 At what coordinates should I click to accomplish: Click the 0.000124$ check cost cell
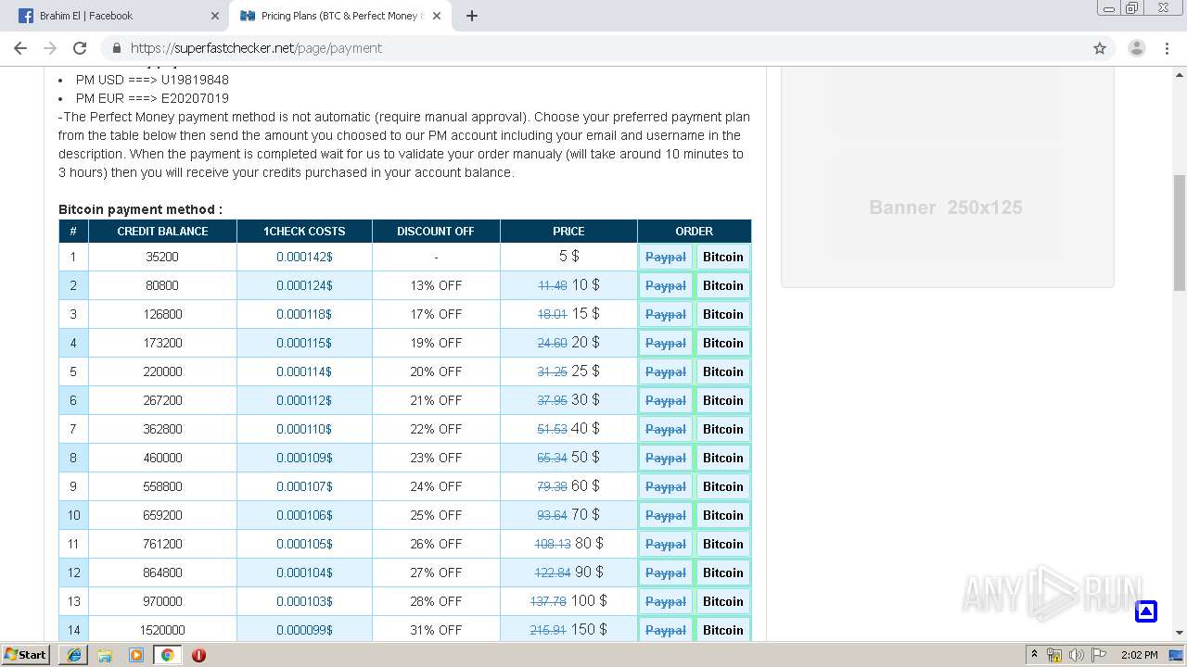[304, 285]
